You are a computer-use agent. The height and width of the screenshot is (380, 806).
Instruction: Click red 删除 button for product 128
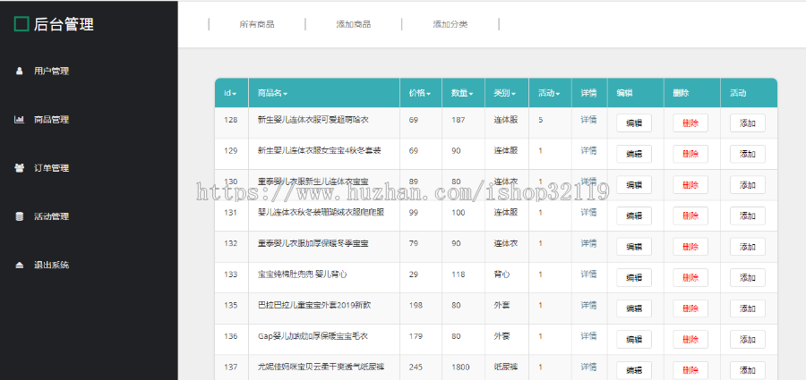pyautogui.click(x=690, y=123)
